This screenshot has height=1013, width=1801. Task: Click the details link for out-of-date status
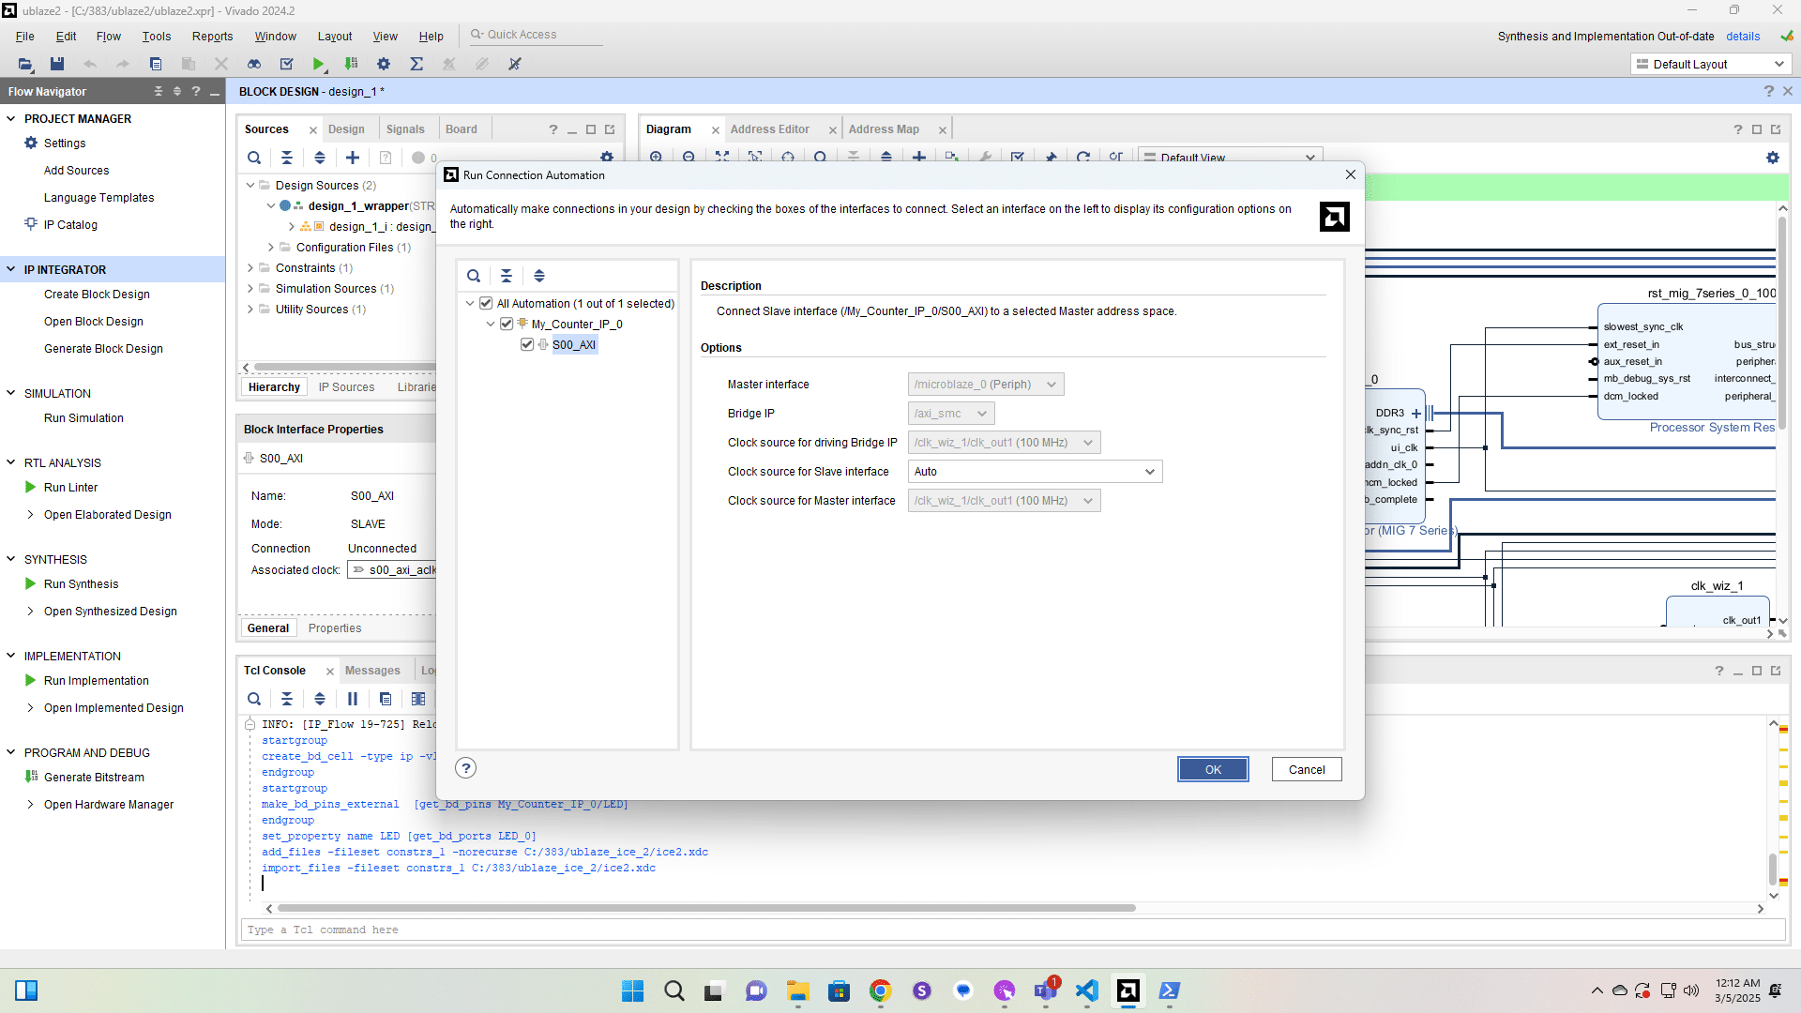(1742, 37)
